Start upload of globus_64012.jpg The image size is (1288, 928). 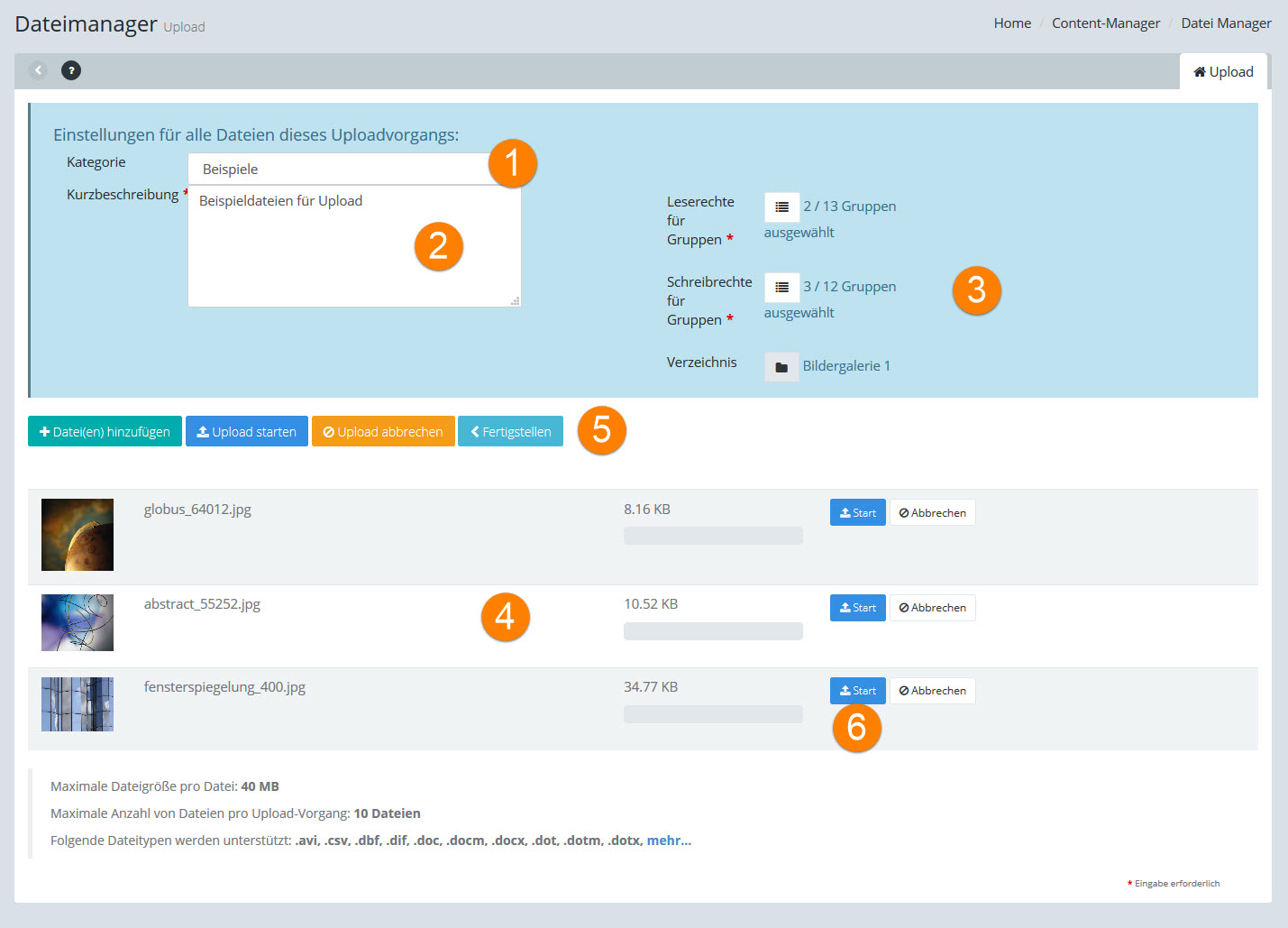[x=857, y=513]
